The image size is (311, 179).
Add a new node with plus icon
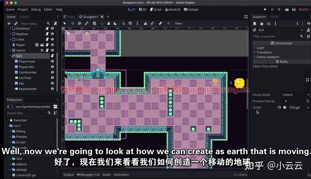(x=9, y=24)
